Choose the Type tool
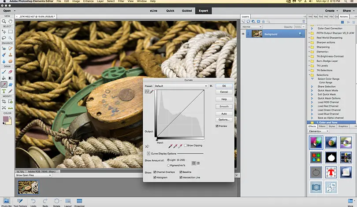 (x=4, y=91)
